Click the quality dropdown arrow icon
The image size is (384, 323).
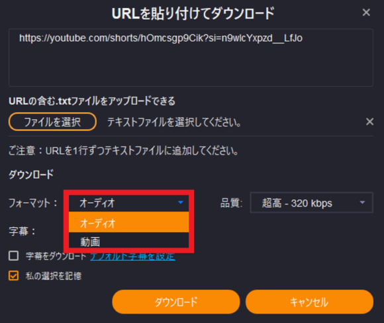click(x=362, y=203)
